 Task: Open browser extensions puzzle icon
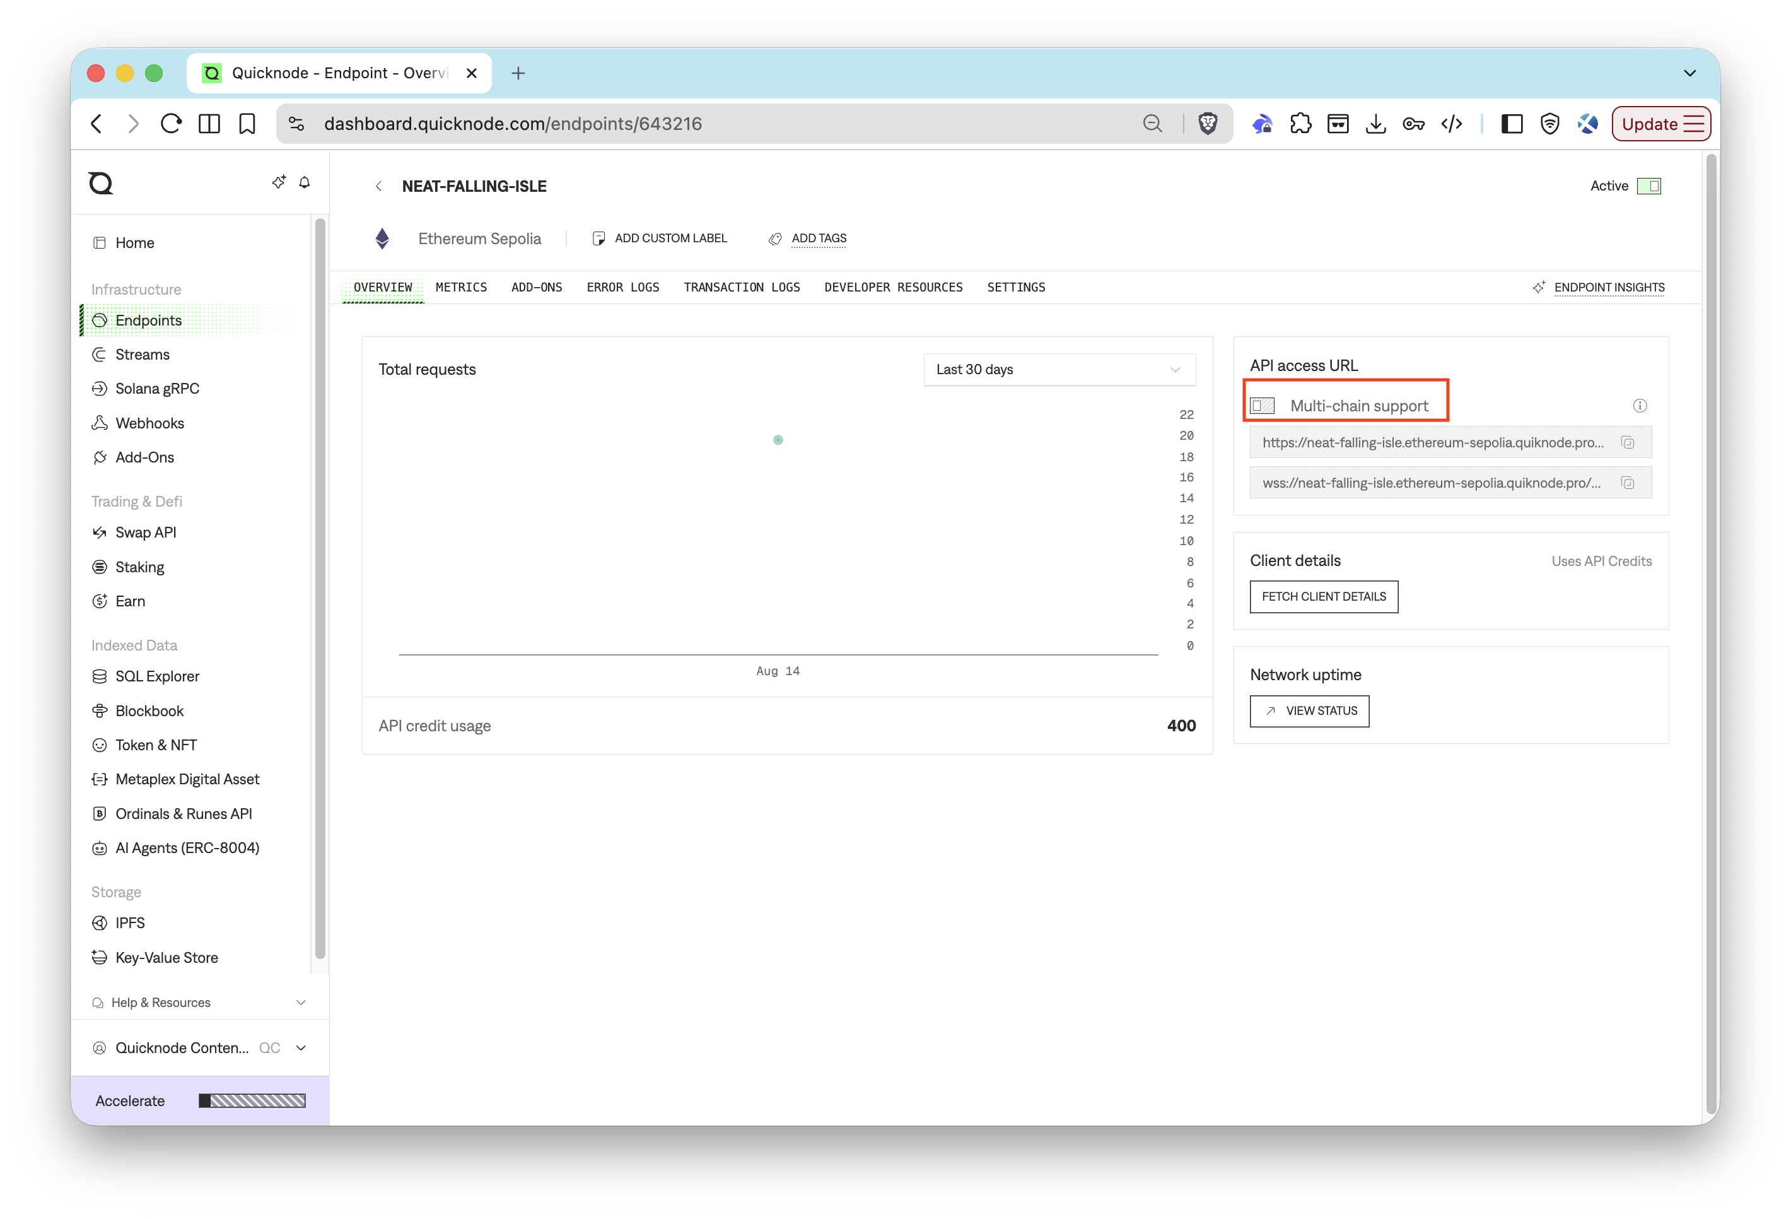pyautogui.click(x=1300, y=124)
